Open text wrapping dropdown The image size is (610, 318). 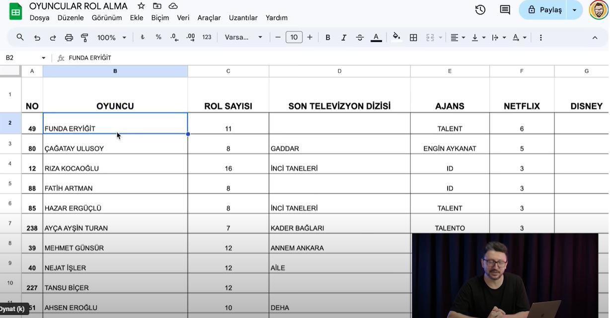[x=498, y=37]
